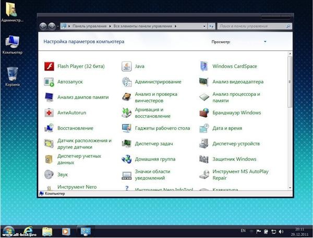Click the Диспетчер задач icon
This screenshot has width=313, height=238.
[127, 144]
